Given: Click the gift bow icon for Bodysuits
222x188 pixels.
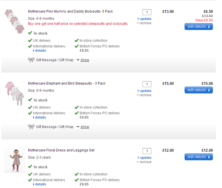Looking at the screenshot, I should [x=31, y=60].
